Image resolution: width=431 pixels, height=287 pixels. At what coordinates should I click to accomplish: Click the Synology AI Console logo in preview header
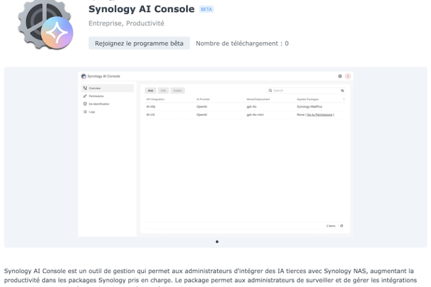point(83,76)
